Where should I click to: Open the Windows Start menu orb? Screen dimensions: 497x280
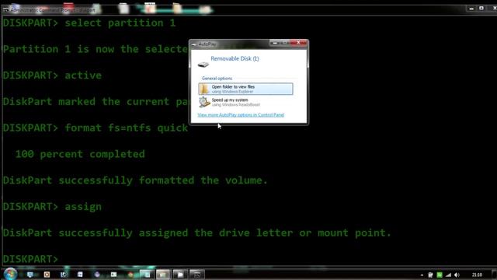[10, 274]
